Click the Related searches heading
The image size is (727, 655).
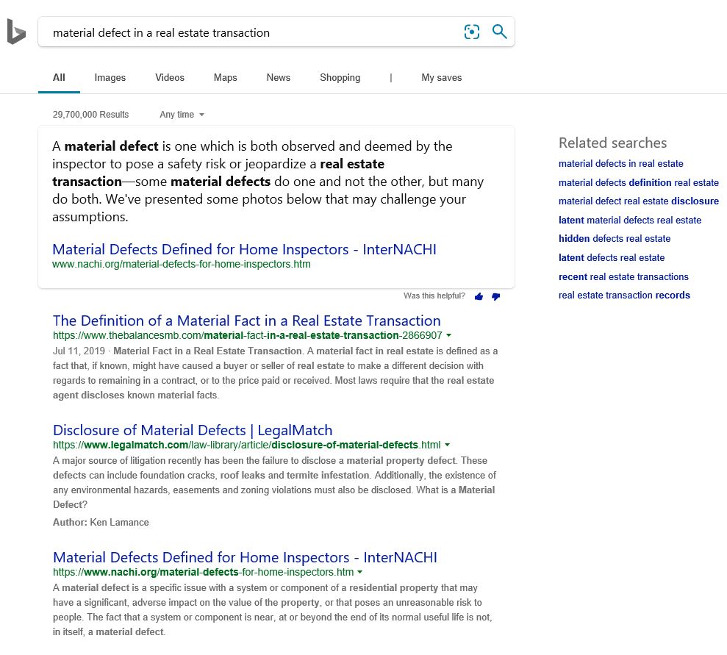(612, 143)
